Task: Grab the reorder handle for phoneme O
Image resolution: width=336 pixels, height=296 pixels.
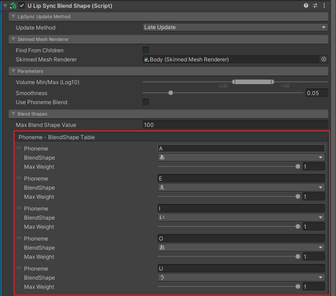Action: (x=19, y=238)
